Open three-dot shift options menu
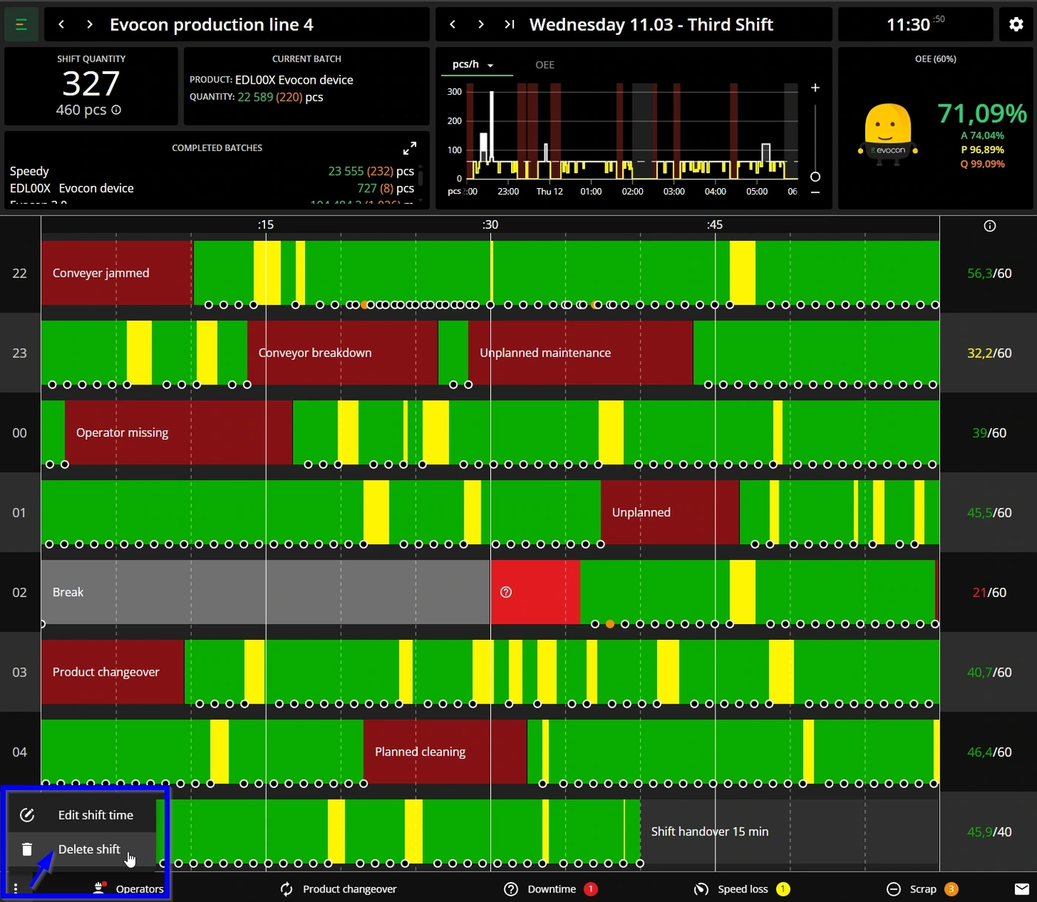Image resolution: width=1037 pixels, height=902 pixels. [16, 889]
